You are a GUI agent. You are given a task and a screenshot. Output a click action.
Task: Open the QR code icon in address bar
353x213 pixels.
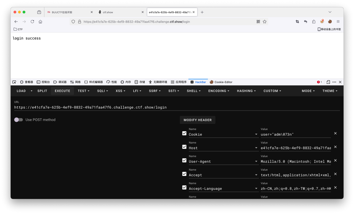click(x=258, y=21)
